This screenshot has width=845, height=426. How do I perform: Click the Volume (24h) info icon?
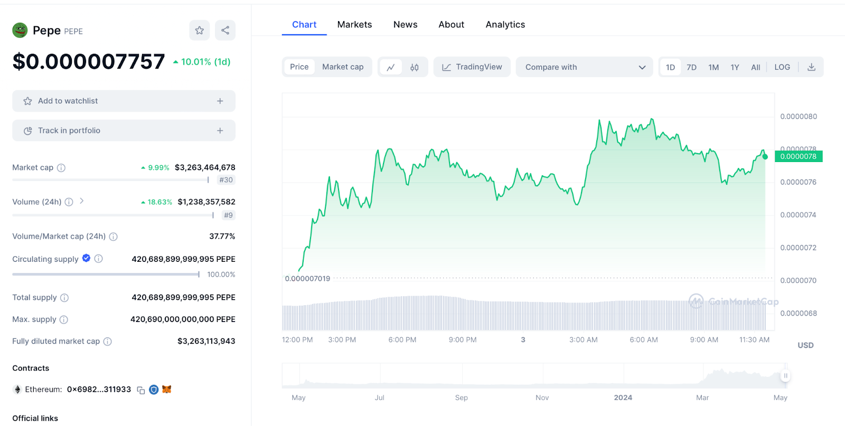(x=69, y=202)
